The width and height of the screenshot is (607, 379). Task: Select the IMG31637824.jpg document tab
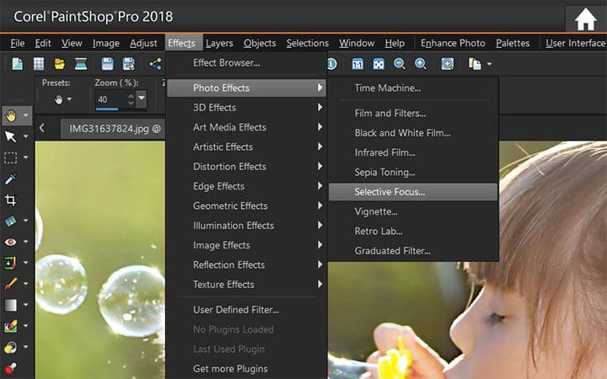pos(114,129)
